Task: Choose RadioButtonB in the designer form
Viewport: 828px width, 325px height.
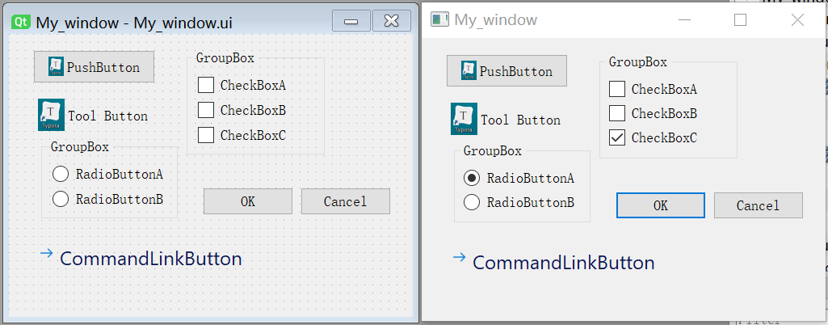Action: (x=61, y=199)
